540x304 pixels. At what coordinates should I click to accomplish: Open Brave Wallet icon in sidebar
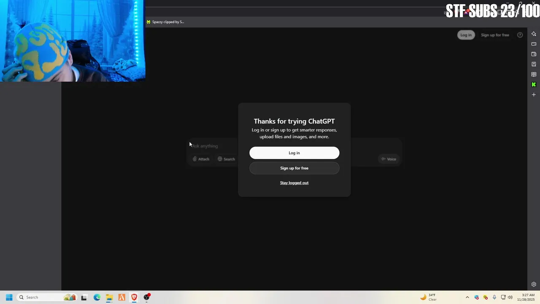[x=534, y=54]
